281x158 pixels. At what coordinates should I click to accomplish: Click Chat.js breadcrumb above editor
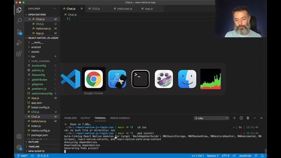pyautogui.click(x=72, y=14)
